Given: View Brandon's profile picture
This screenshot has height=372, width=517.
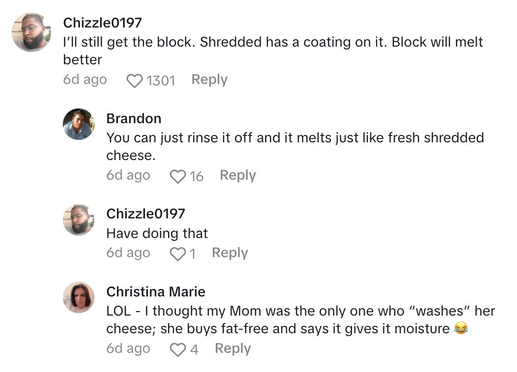Looking at the screenshot, I should (x=79, y=124).
